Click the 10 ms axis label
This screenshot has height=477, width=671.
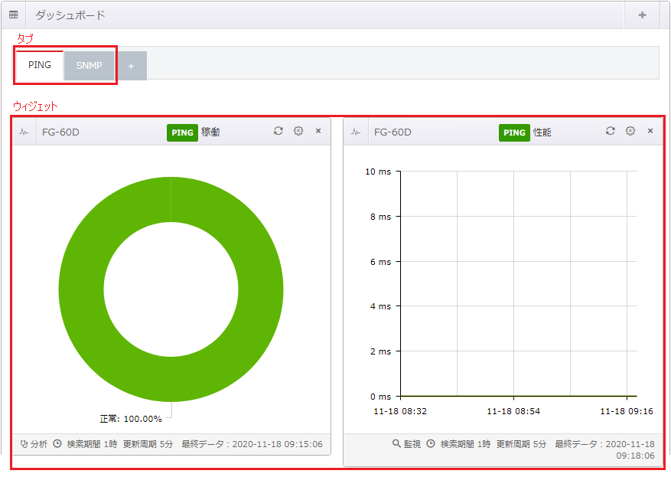[x=378, y=172]
